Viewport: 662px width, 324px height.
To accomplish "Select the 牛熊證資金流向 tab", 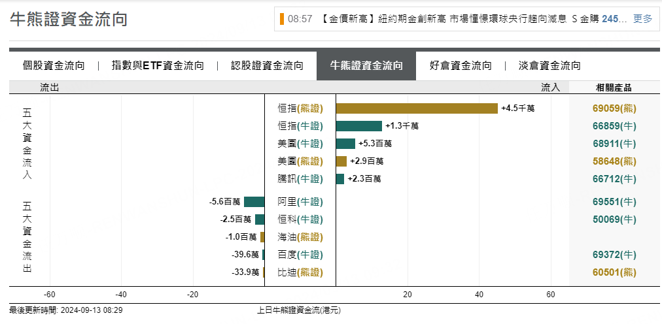I will coord(366,66).
